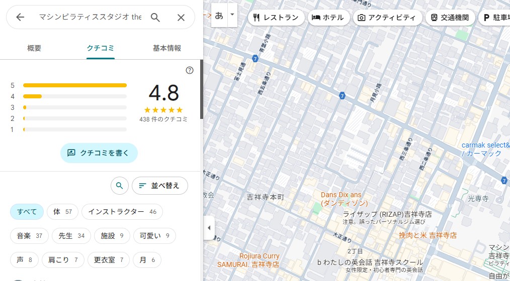Collapse the side panel with arrow handle
510x281 pixels.
click(x=209, y=228)
